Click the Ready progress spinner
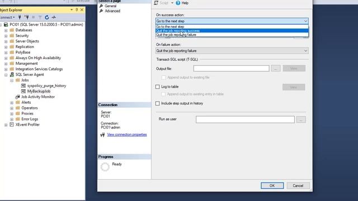The image size is (358, 201). 105,167
